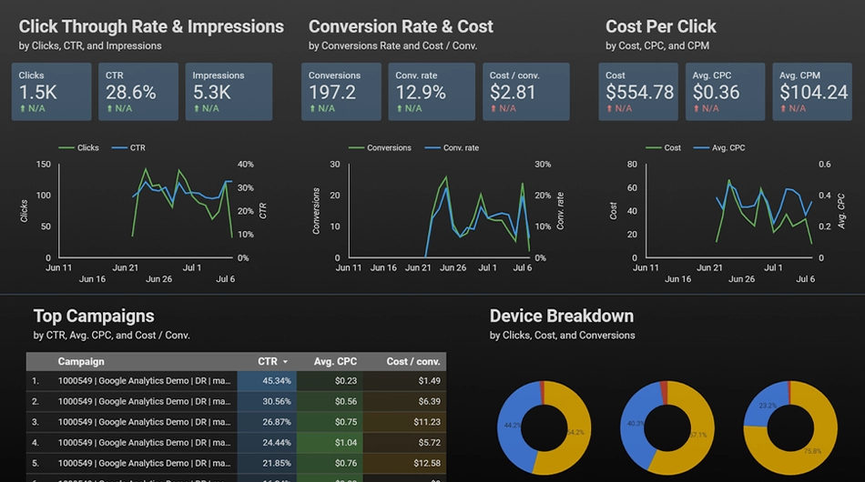
Task: Toggle Avg. CPC series in chart legend
Action: tap(719, 147)
